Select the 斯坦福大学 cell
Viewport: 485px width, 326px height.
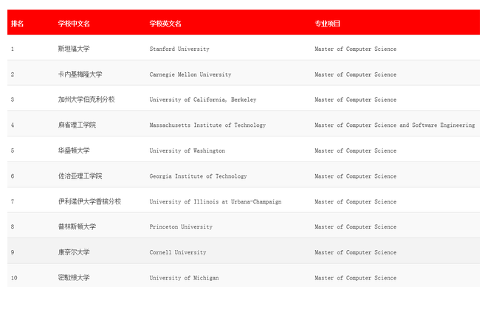(74, 49)
